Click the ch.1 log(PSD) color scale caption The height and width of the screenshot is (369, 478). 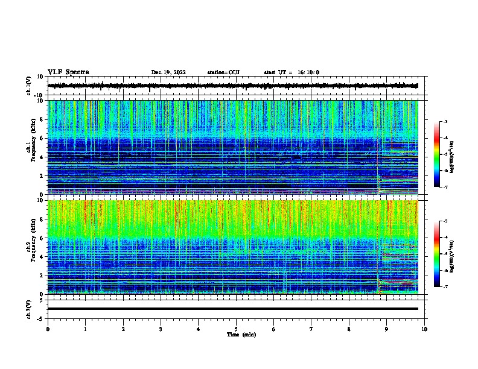click(x=451, y=157)
